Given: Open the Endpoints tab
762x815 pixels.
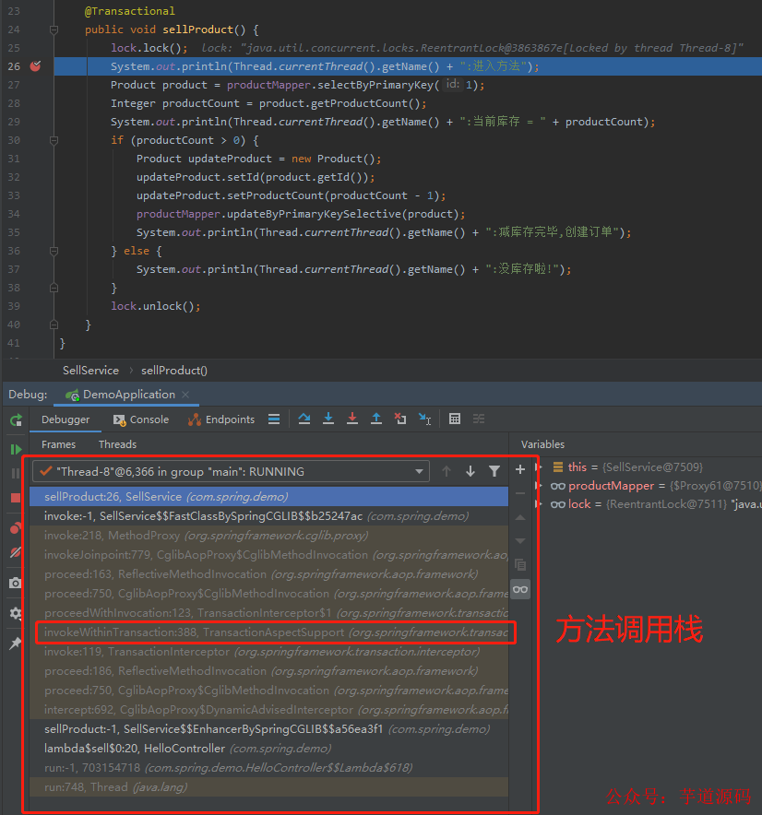Looking at the screenshot, I should [x=221, y=419].
